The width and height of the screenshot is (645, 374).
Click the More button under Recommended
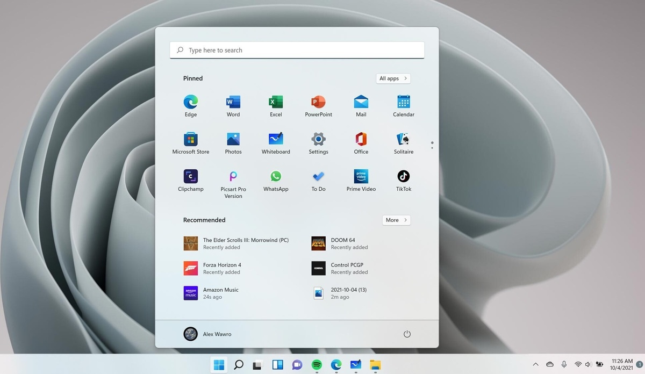pos(397,220)
